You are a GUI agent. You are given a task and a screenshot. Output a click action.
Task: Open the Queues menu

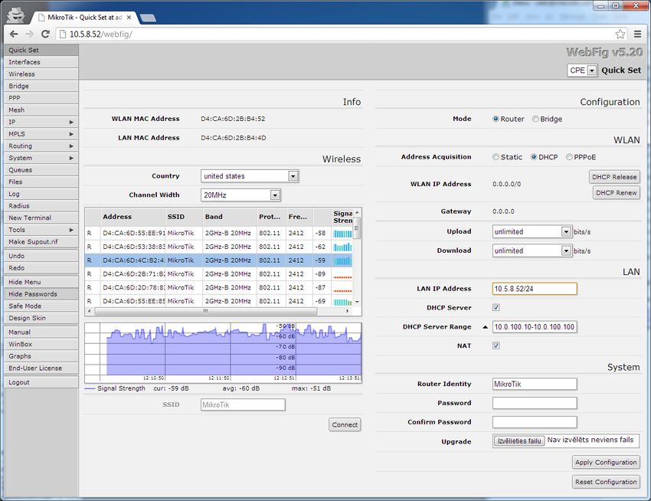pos(41,170)
